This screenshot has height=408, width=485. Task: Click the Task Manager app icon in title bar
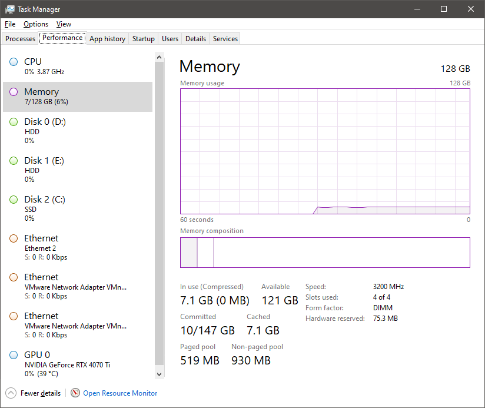9,9
